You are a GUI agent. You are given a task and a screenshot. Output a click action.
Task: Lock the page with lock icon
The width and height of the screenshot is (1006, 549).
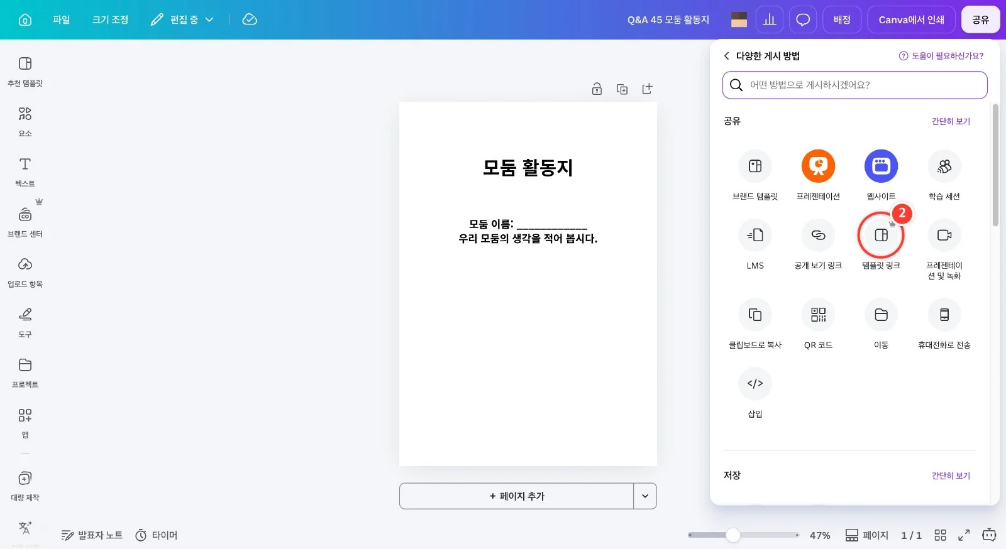pos(597,89)
